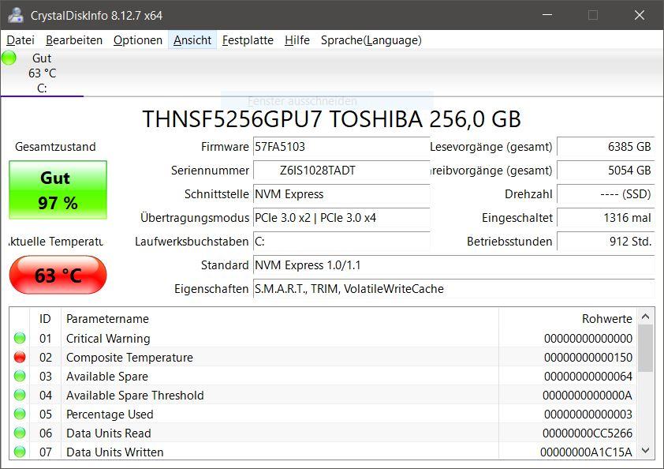Click green status dot for Critical Warning

click(20, 339)
